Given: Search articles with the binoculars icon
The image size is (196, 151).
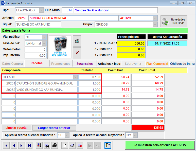Looking at the screenshot, I should (47, 145).
